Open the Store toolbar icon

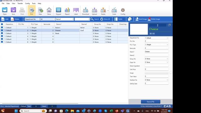49,11
